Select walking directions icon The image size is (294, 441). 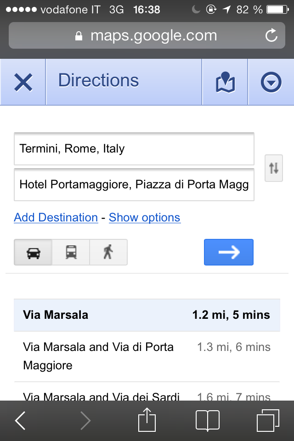(x=108, y=252)
